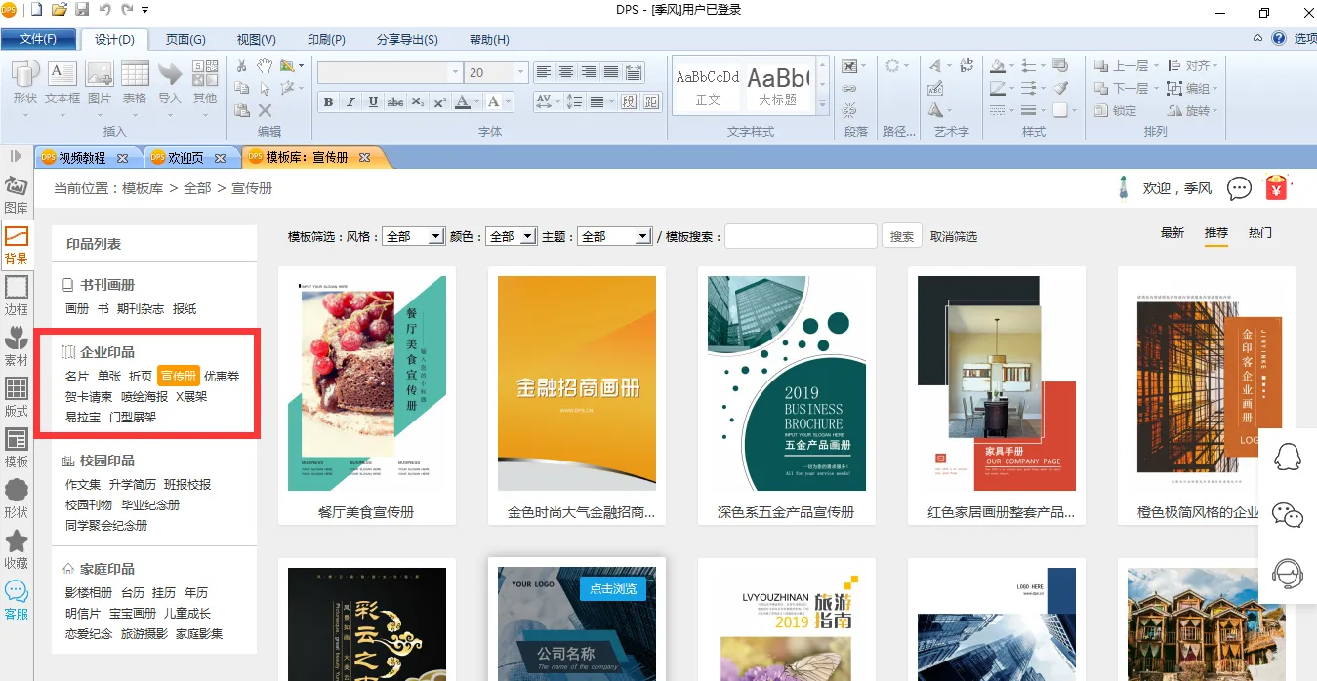This screenshot has width=1317, height=681.
Task: Open the 餐厅美食宣传册 template thumbnail
Action: 367,383
